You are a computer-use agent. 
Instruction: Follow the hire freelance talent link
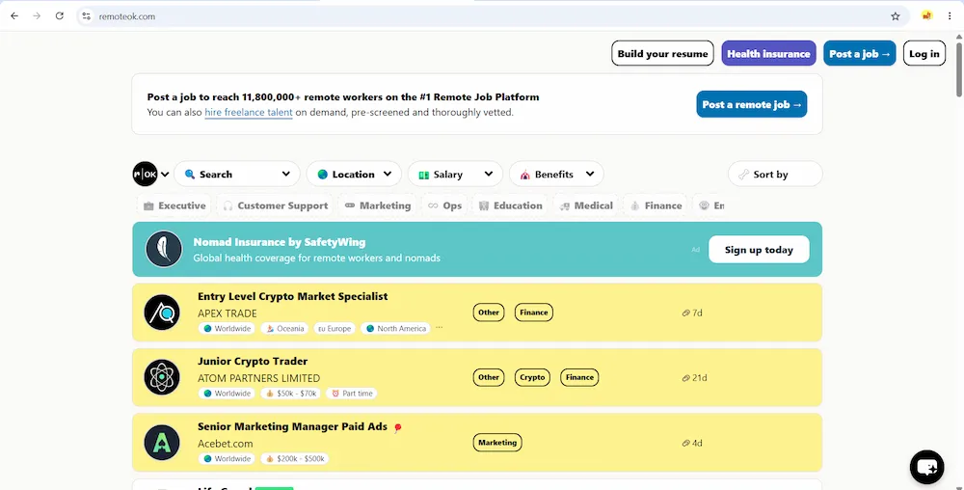(x=249, y=113)
